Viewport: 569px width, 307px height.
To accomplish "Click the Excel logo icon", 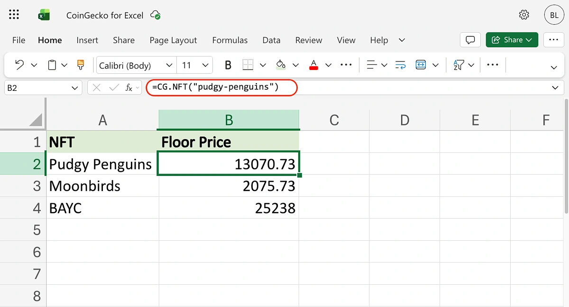I will 44,15.
